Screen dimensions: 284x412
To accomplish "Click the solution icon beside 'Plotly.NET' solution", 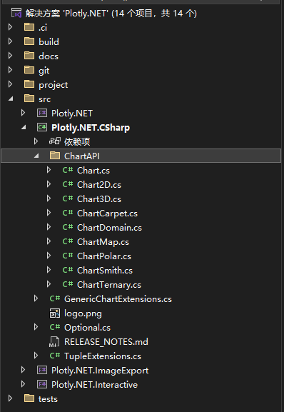I will click(x=16, y=13).
